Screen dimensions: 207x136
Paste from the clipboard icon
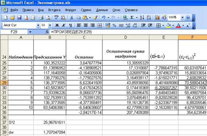click(85, 17)
